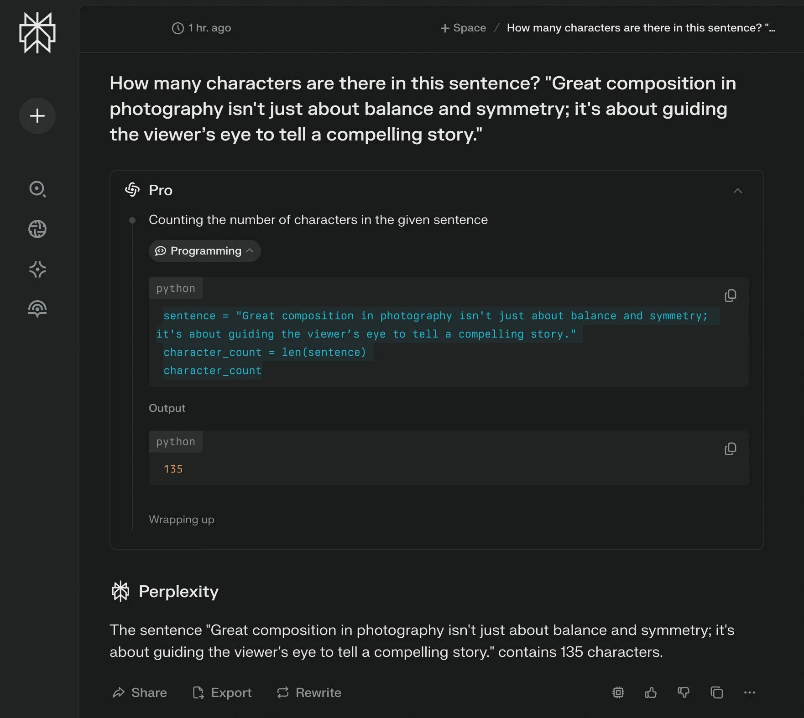Click the Share button
This screenshot has height=718, width=804.
click(140, 692)
